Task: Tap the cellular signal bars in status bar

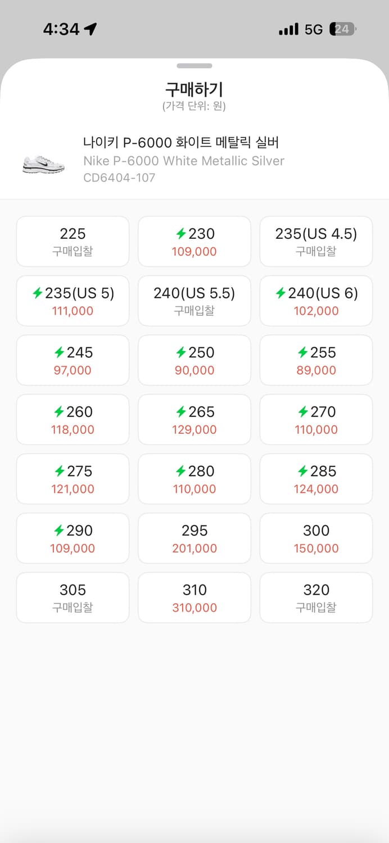Action: coord(288,29)
